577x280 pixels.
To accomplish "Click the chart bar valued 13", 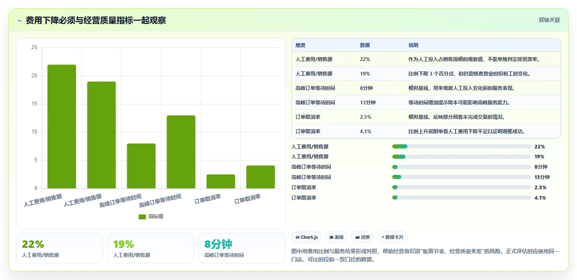I will coord(181,152).
